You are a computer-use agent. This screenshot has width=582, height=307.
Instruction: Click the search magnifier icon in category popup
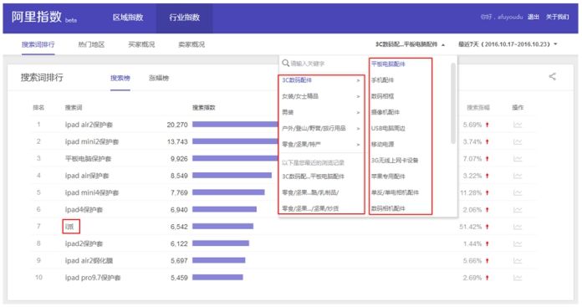pyautogui.click(x=285, y=63)
